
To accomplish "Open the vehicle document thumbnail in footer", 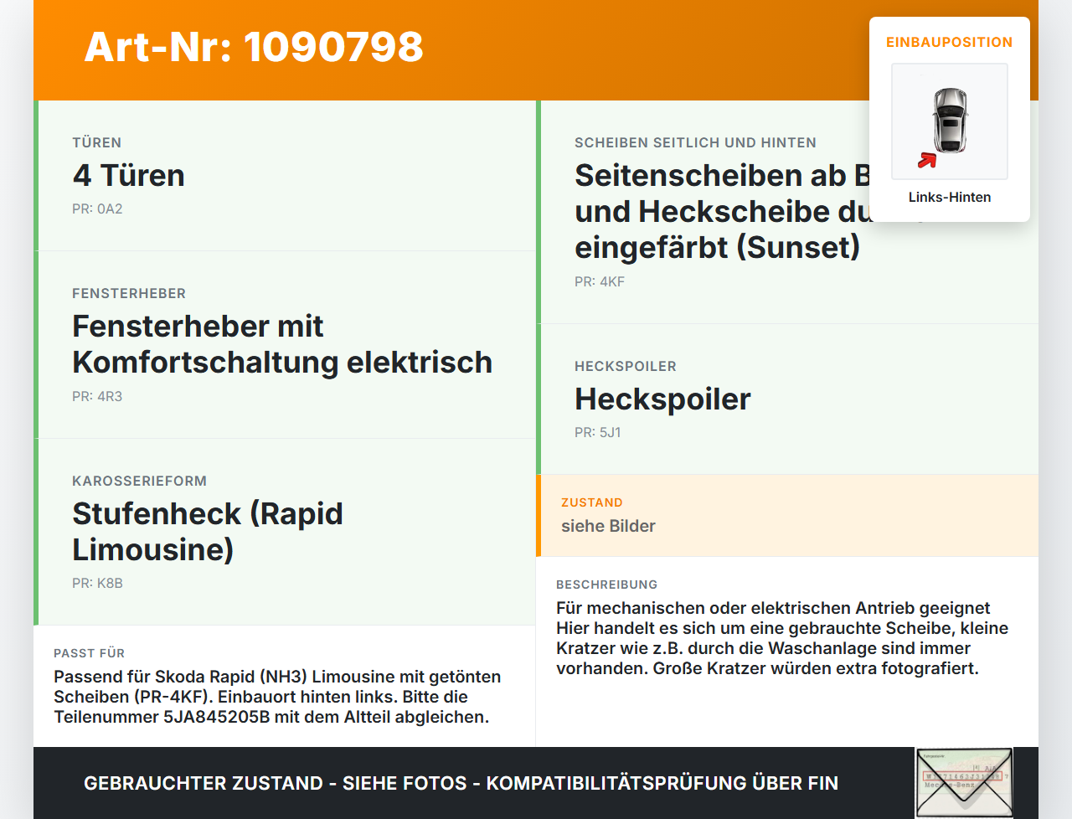I will tap(964, 782).
